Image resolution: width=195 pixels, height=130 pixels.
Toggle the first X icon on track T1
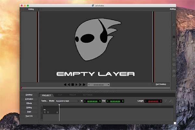(45, 112)
